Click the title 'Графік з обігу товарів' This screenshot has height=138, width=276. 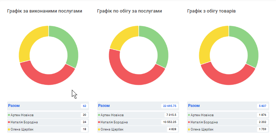212,11
